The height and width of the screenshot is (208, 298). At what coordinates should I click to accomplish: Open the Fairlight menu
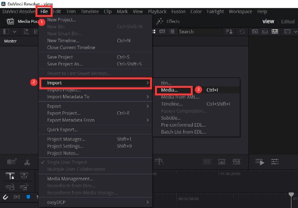pos(215,11)
